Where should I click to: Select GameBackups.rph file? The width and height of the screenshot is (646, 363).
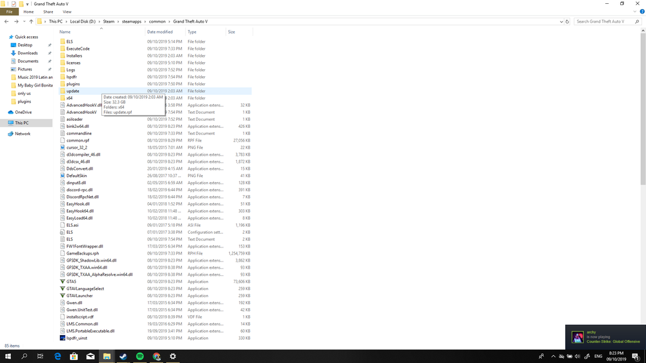(83, 253)
